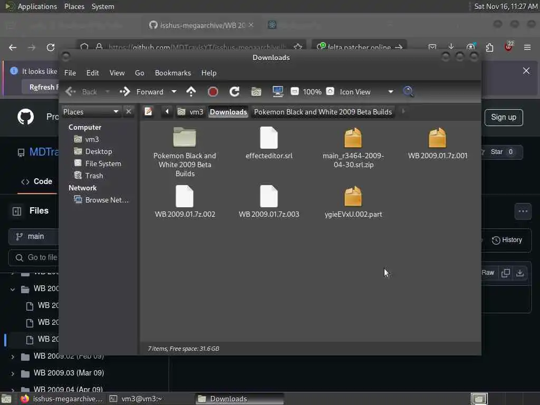Open the Places pane selector dropdown
The image size is (540, 405).
point(91,112)
